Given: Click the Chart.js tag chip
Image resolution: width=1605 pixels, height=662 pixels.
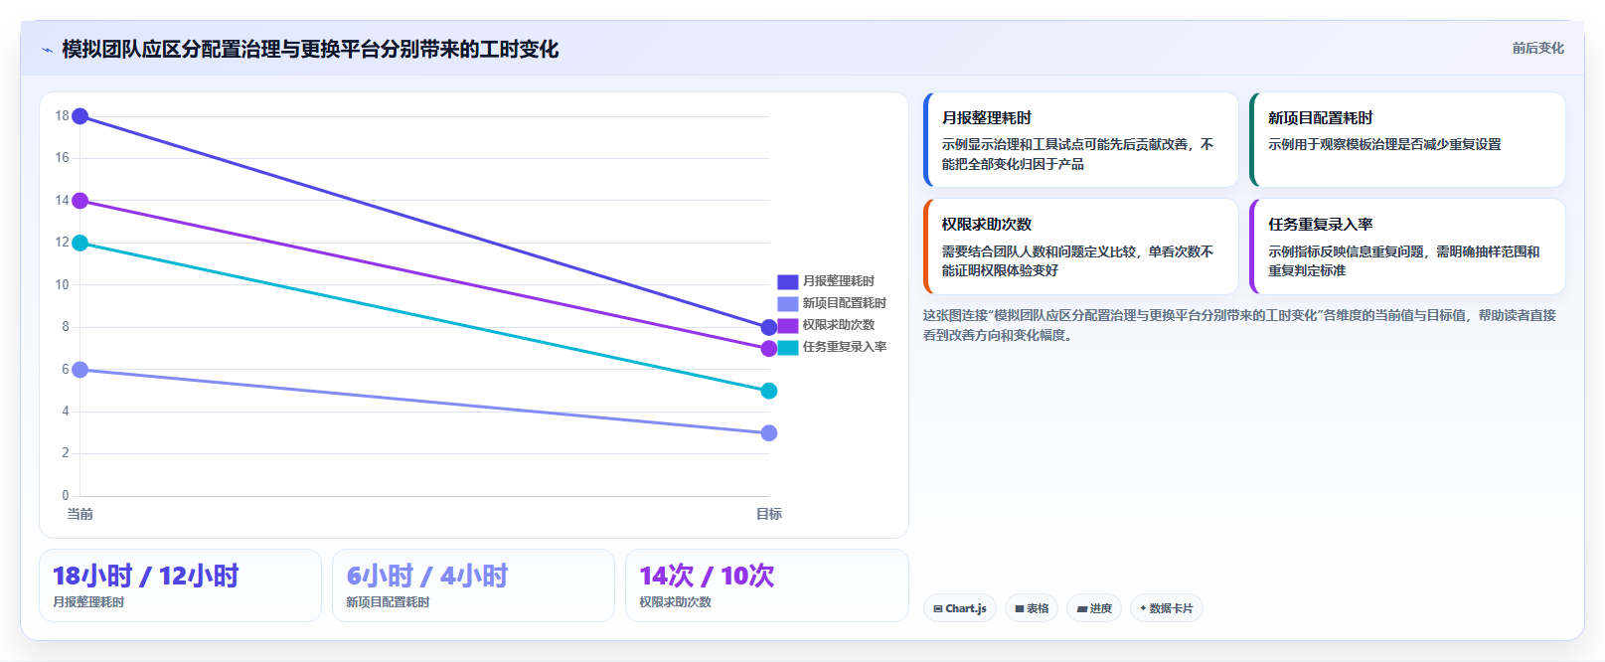Looking at the screenshot, I should click(960, 608).
